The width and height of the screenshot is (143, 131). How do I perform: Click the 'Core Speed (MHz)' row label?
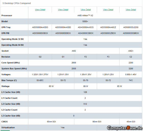pos(10,63)
